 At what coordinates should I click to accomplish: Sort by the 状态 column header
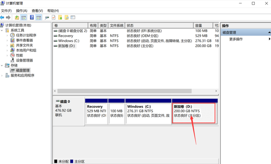tap(159, 26)
